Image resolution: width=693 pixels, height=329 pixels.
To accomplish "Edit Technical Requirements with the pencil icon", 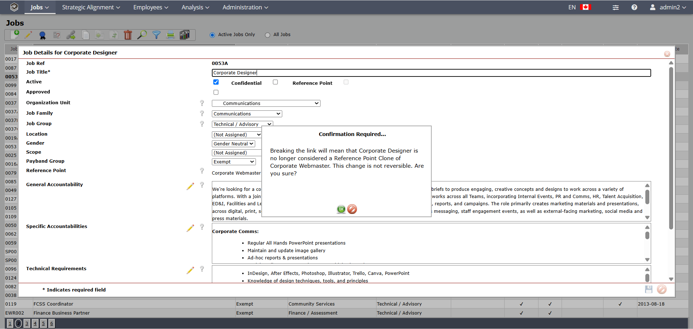I will [x=190, y=270].
